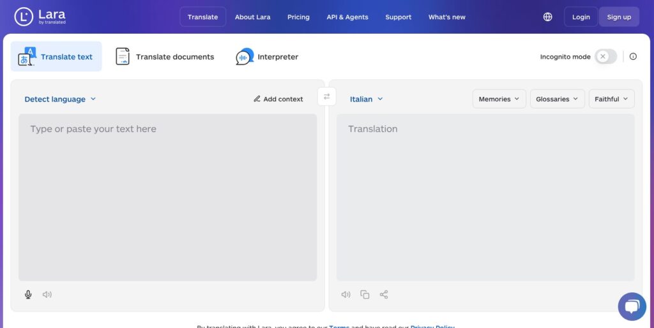The image size is (654, 328).
Task: Toggle Incognito mode switch
Action: [605, 57]
